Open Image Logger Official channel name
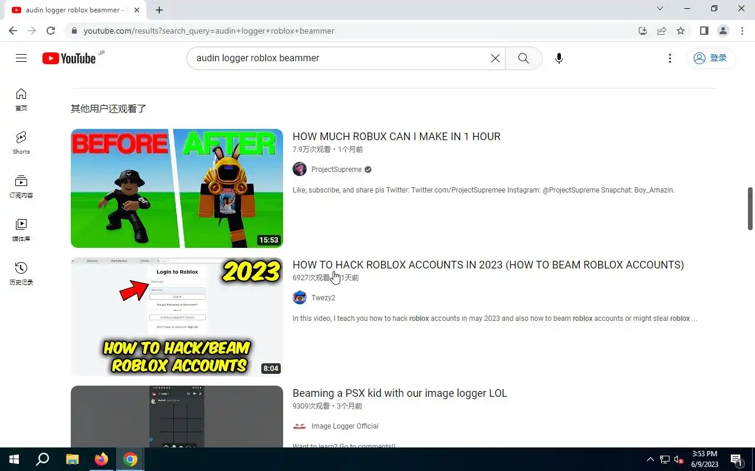This screenshot has width=755, height=471. (345, 426)
